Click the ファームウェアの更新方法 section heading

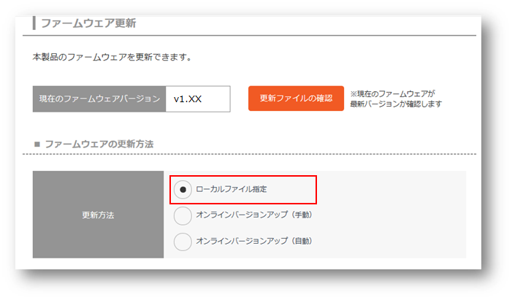pyautogui.click(x=99, y=144)
